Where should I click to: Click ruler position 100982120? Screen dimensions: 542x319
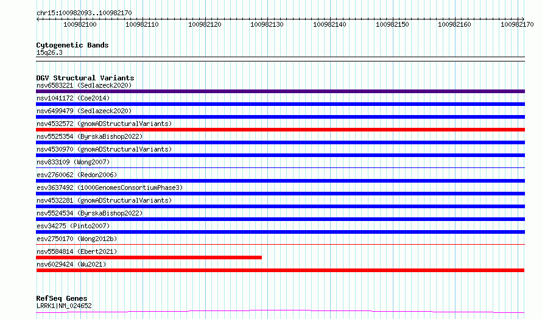coord(205,24)
